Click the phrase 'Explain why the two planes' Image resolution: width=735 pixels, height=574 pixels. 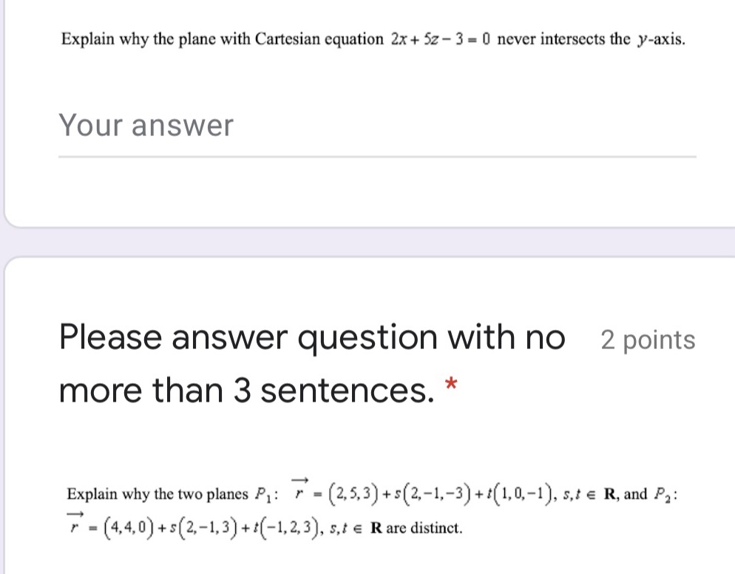click(157, 493)
